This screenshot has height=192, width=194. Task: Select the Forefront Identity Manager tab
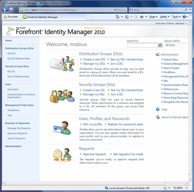tap(54, 17)
